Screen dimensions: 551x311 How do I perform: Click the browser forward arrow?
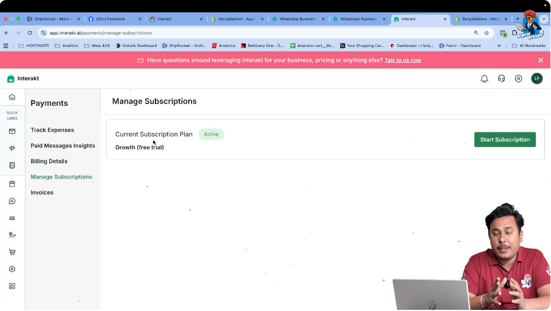[18, 33]
